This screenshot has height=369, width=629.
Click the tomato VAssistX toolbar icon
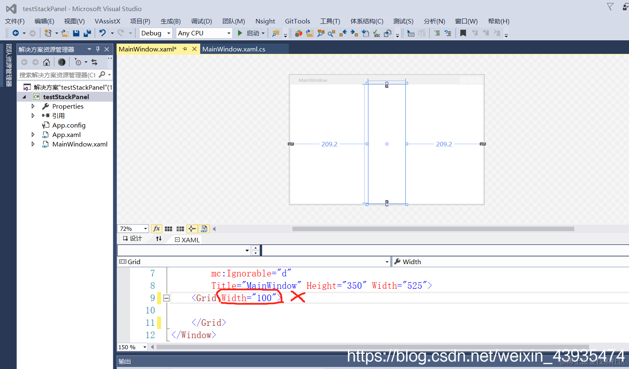pos(298,33)
